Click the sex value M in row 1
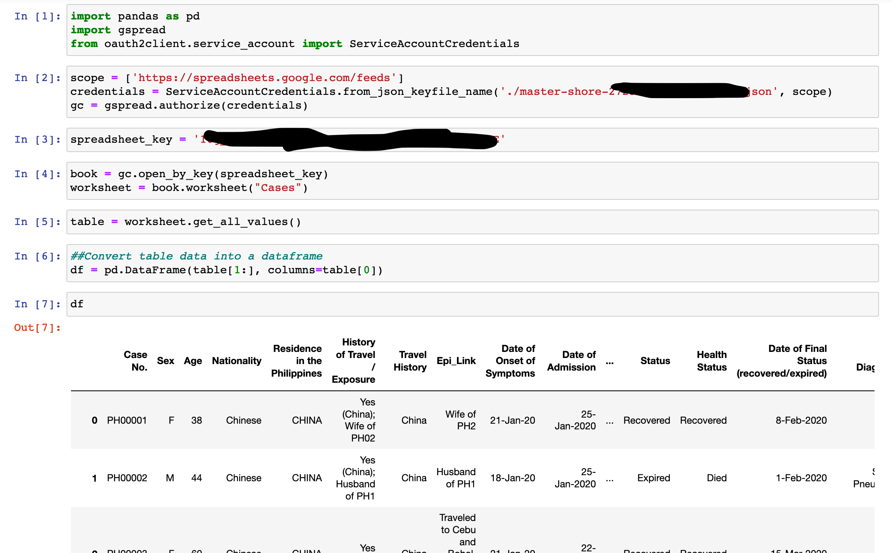Image resolution: width=892 pixels, height=553 pixels. pos(170,478)
